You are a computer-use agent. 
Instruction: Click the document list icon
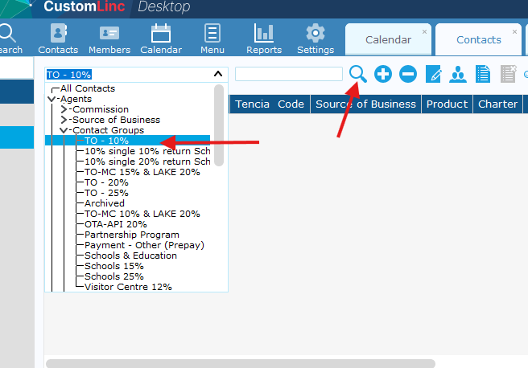(x=483, y=75)
